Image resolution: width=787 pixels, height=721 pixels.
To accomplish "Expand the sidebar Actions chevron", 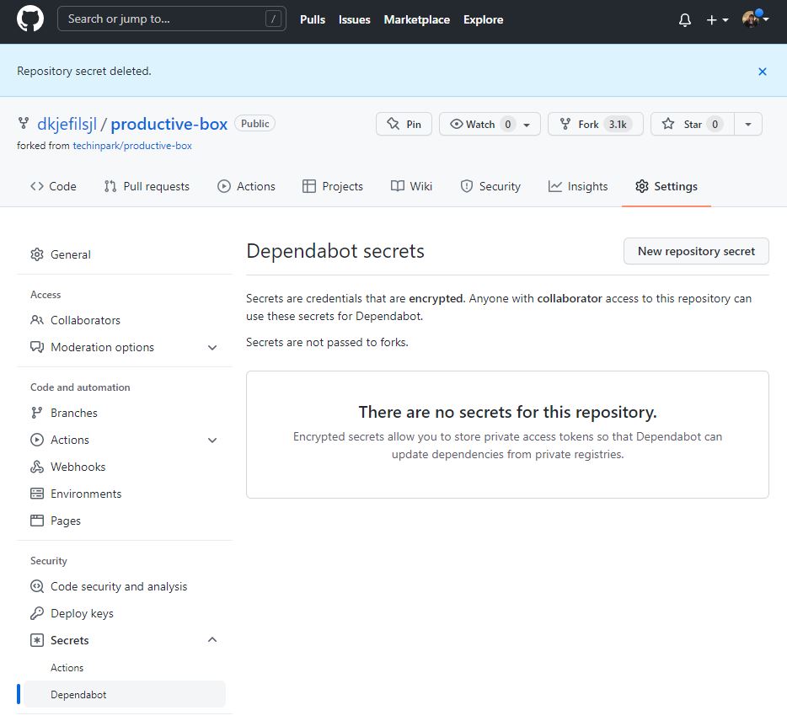I will 212,440.
